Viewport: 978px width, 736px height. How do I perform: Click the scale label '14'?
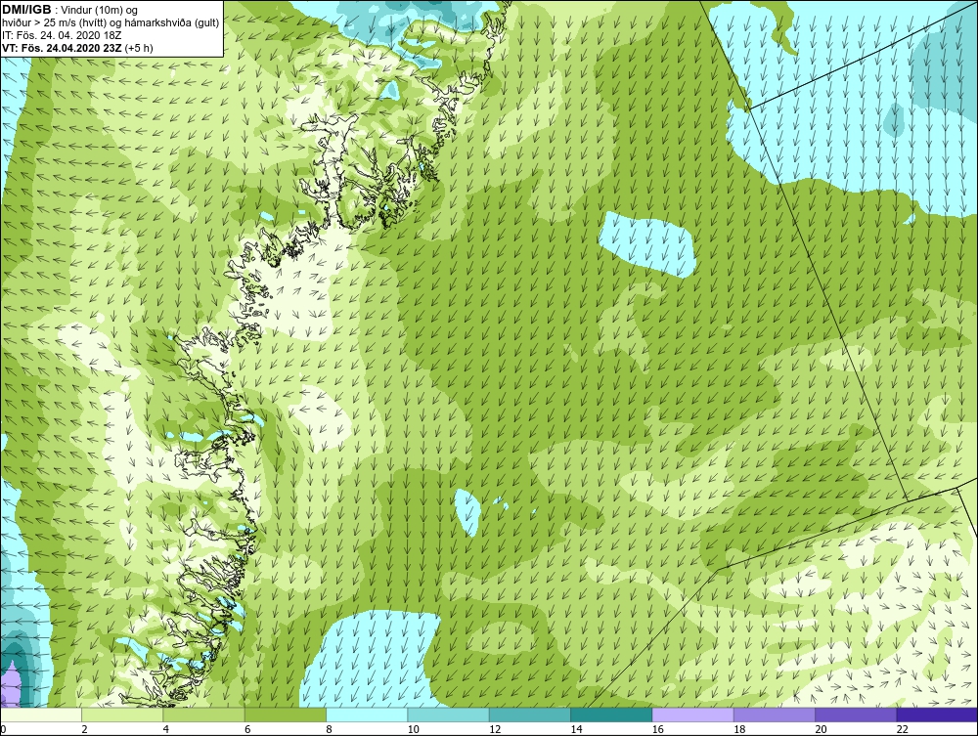tap(576, 730)
